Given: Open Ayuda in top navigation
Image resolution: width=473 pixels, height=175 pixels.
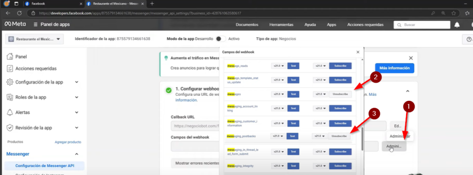Looking at the screenshot, I should click(x=310, y=25).
